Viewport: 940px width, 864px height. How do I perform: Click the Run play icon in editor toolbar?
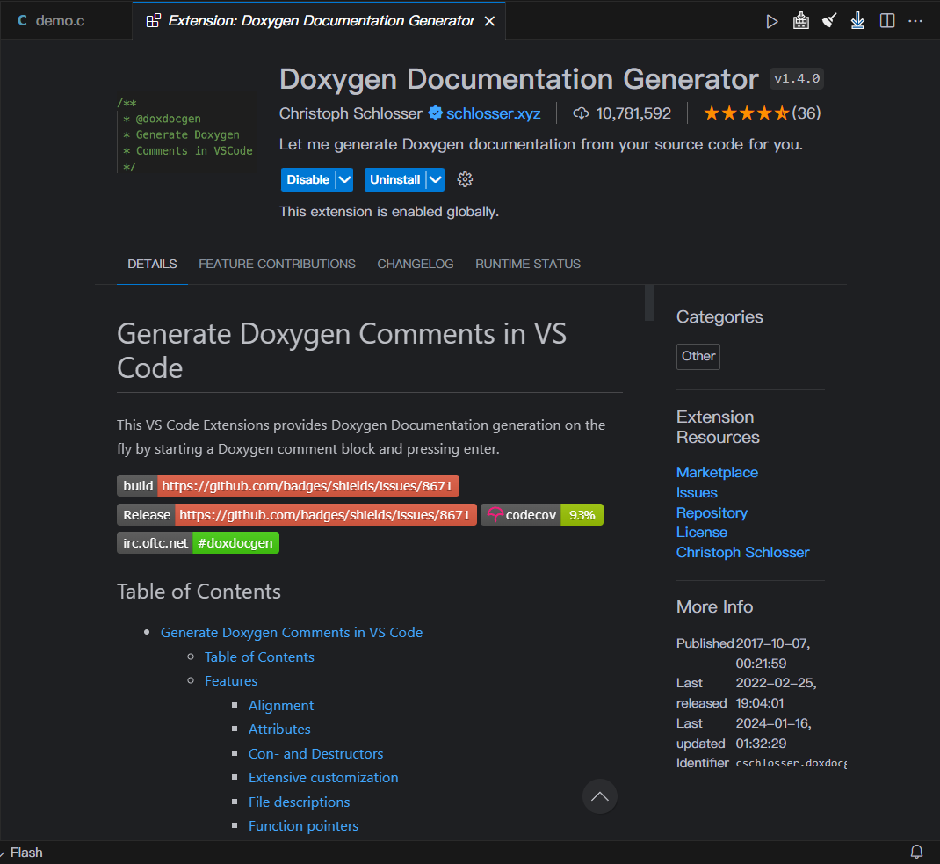tap(772, 21)
